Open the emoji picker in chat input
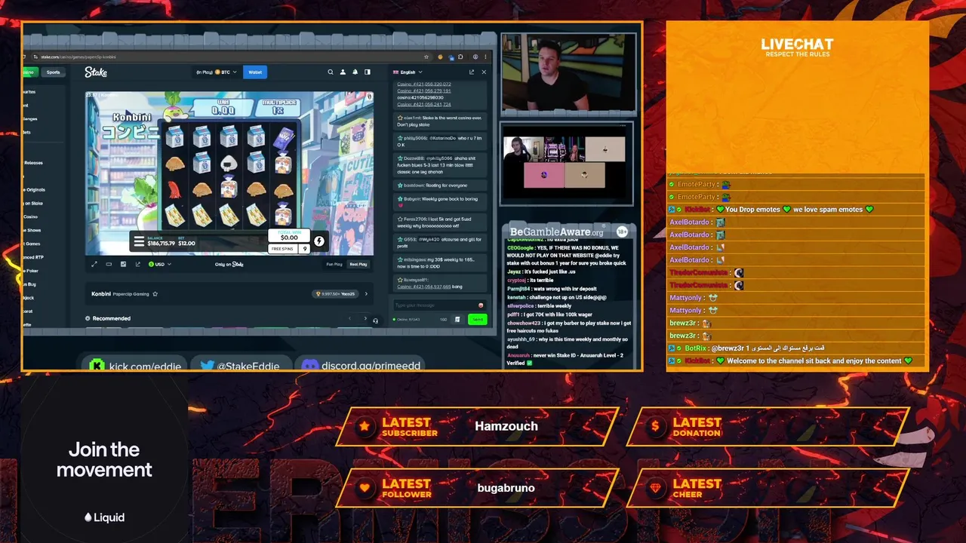The image size is (966, 543). pyautogui.click(x=481, y=305)
